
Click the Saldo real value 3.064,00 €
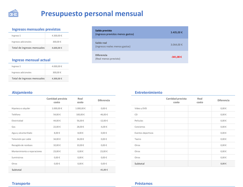pos(176,45)
